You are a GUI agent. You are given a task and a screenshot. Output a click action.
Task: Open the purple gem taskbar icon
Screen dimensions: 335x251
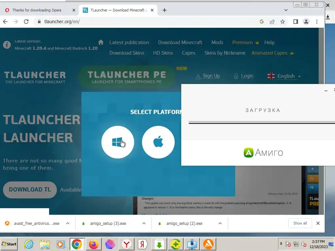[x=110, y=244]
